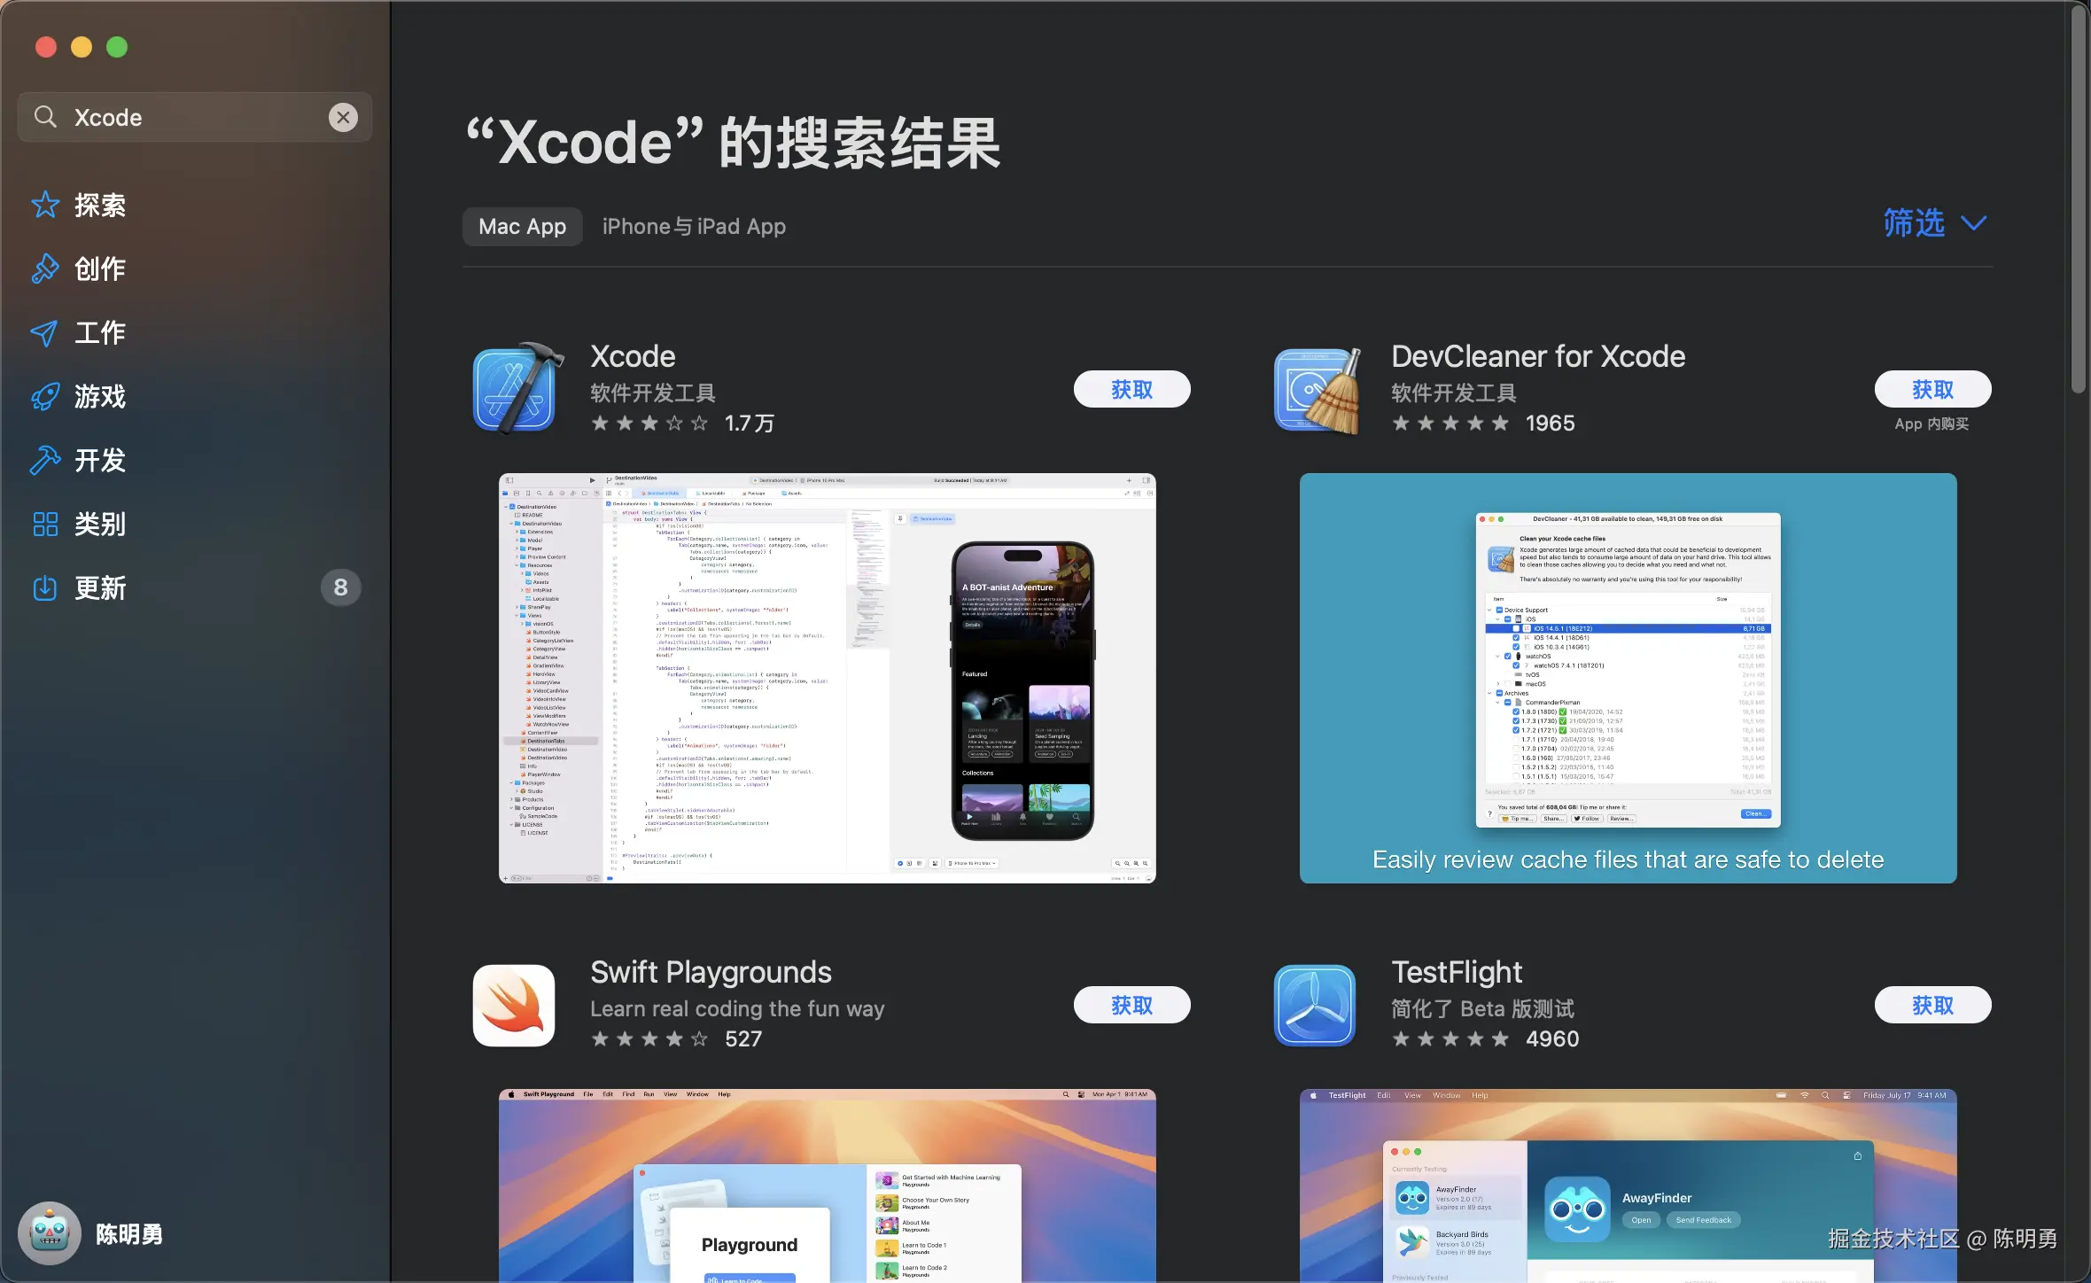Image resolution: width=2091 pixels, height=1283 pixels.
Task: Switch to iPhone与iPad App tab
Action: click(x=694, y=227)
